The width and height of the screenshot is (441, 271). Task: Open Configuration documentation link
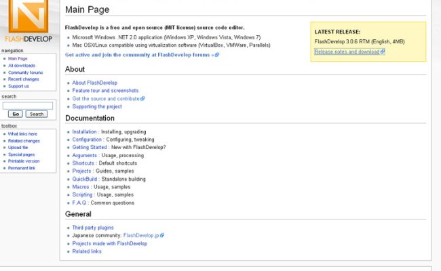tap(87, 140)
